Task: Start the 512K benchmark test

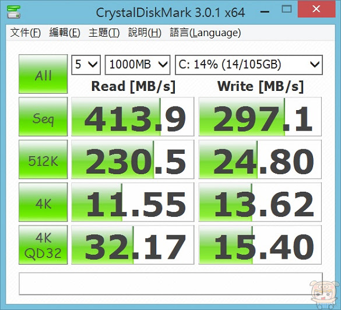Action: click(43, 159)
